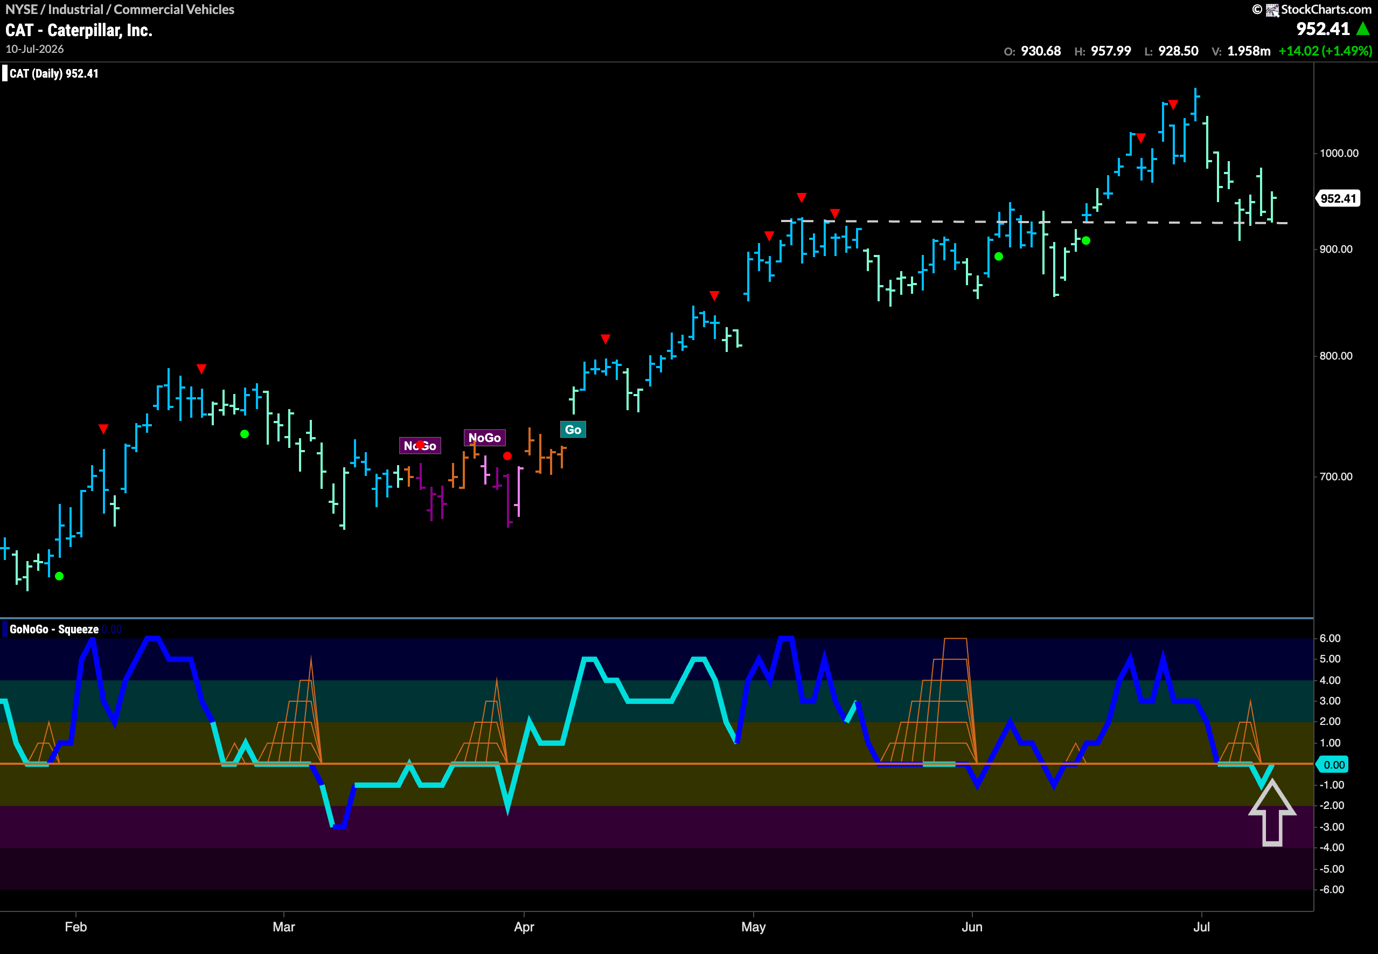Click the 6.00 oscillator axis label
1378x954 pixels.
[1330, 638]
